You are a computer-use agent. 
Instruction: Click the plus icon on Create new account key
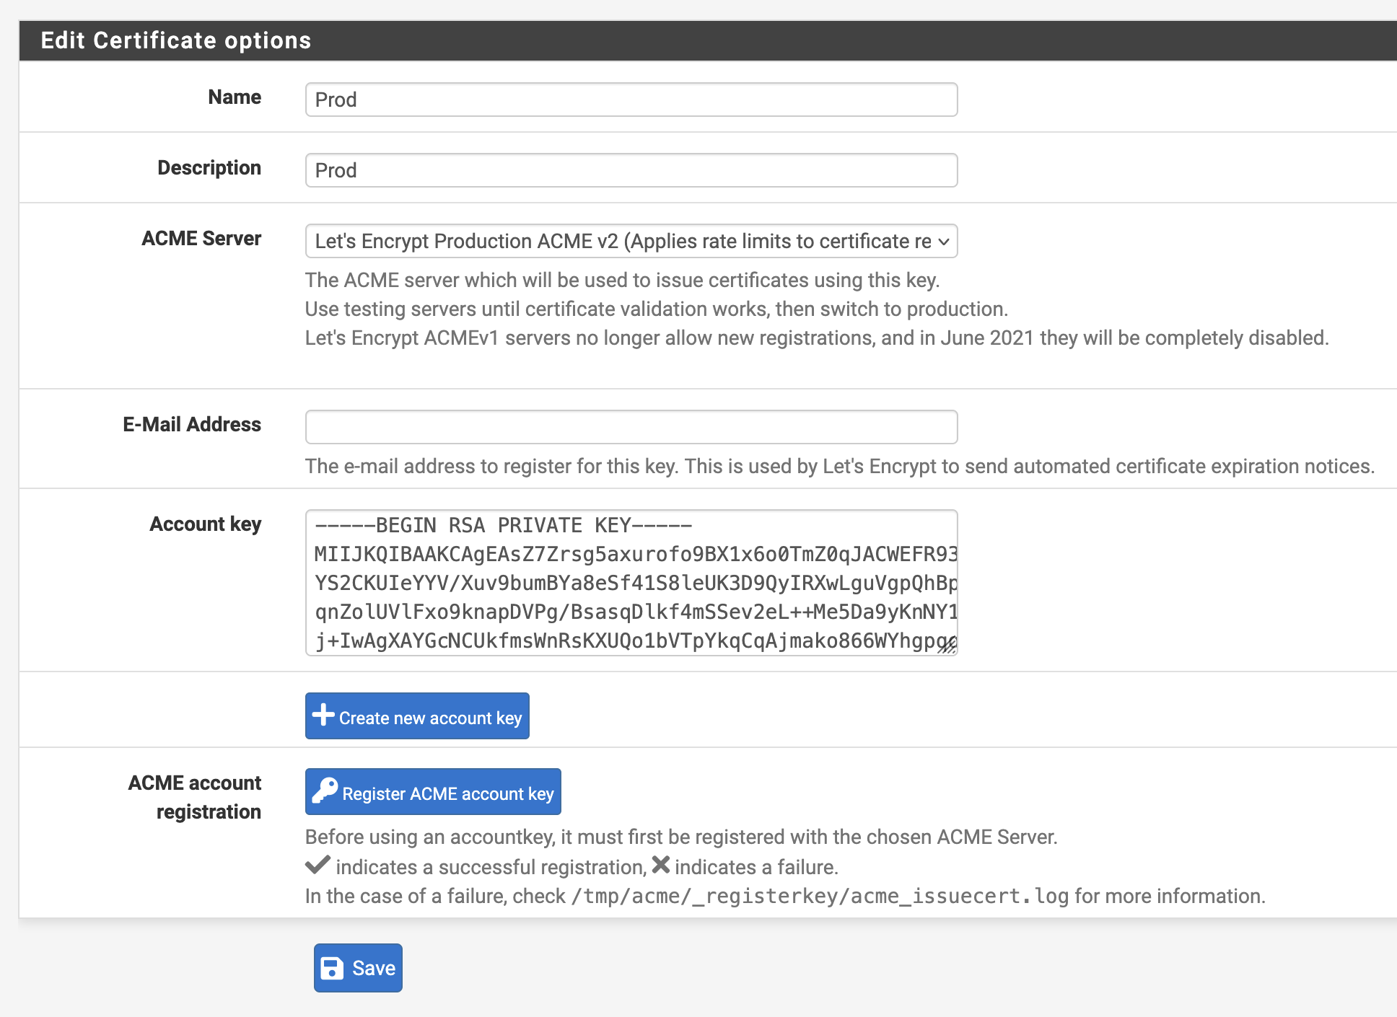[x=323, y=715]
